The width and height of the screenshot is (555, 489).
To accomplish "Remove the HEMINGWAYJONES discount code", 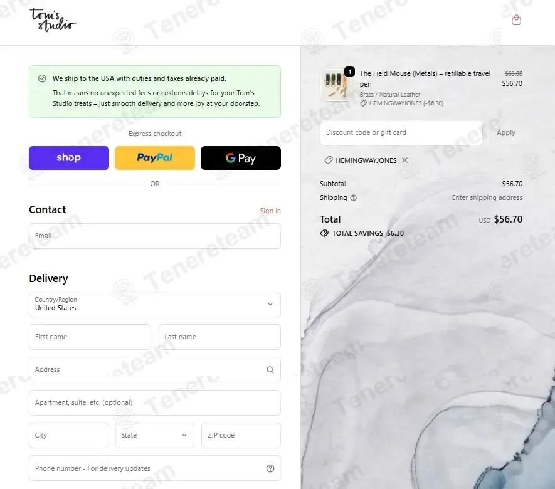I will (405, 160).
